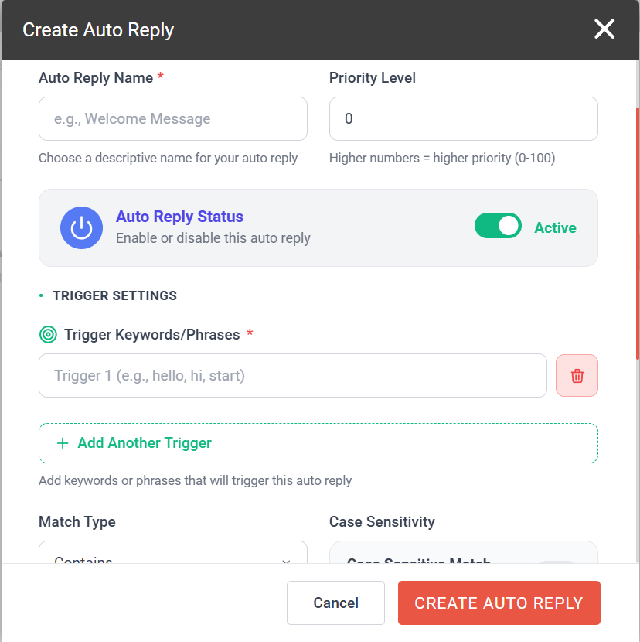Close the Create Auto Reply dialog
Screen dimensions: 640x642
pyautogui.click(x=604, y=29)
